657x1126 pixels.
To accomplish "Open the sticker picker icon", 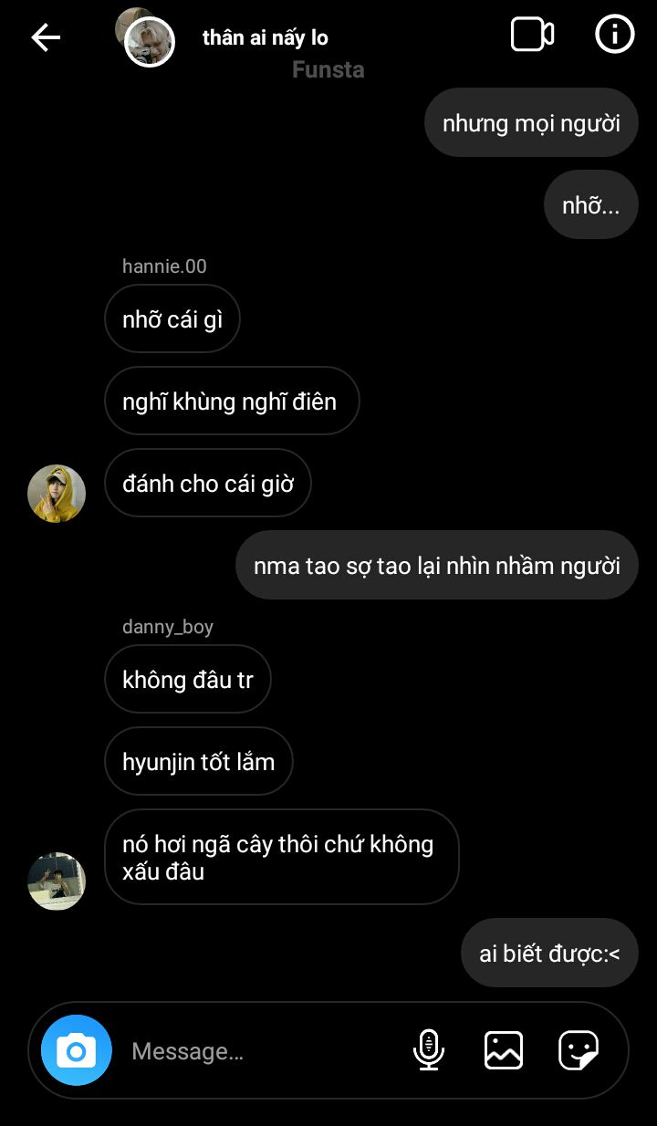I will (579, 1050).
